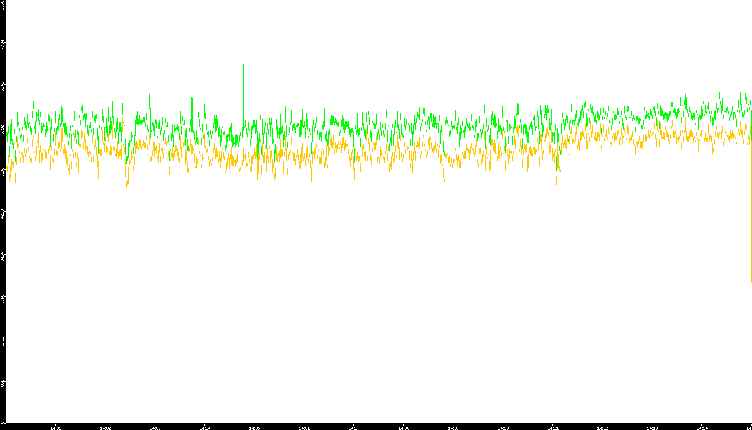Click the 5136 vertical axis label
This screenshot has height=430, width=752.
coord(2,171)
